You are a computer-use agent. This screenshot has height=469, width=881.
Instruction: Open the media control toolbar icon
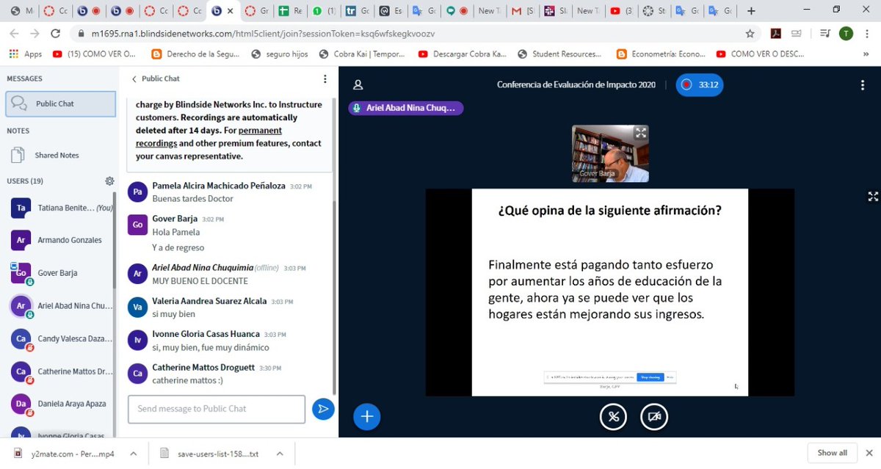(824, 34)
